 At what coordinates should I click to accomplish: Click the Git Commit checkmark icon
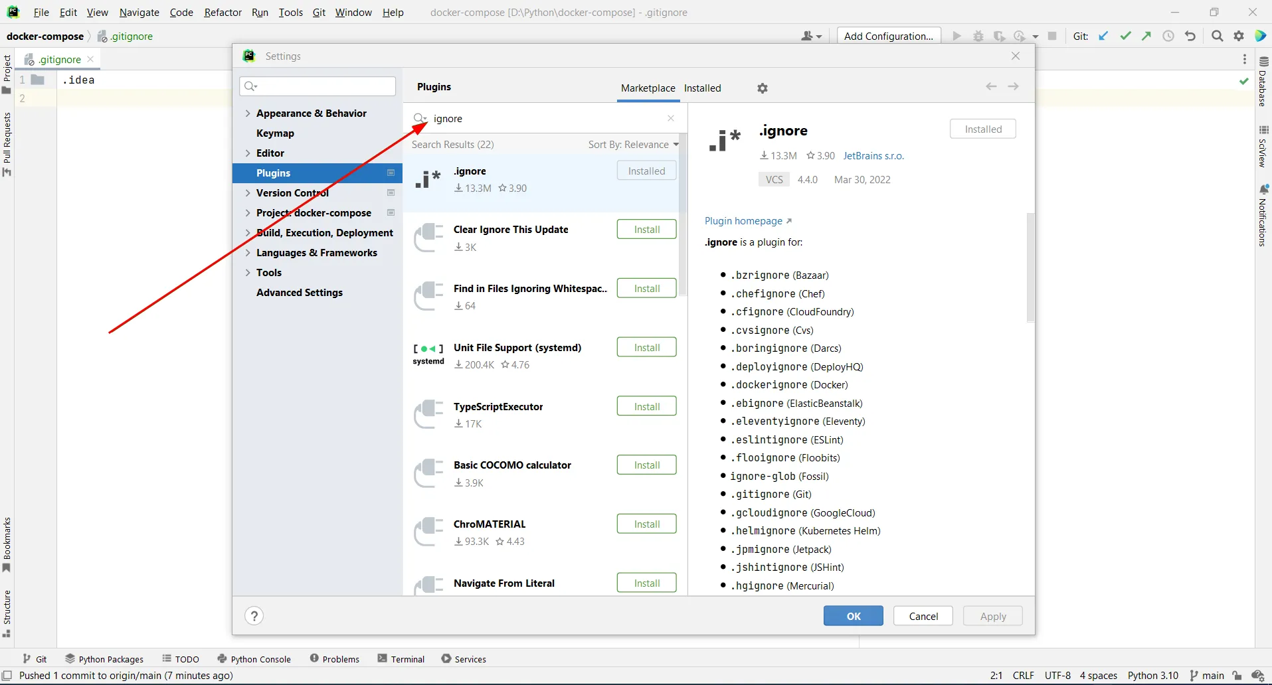pos(1125,36)
